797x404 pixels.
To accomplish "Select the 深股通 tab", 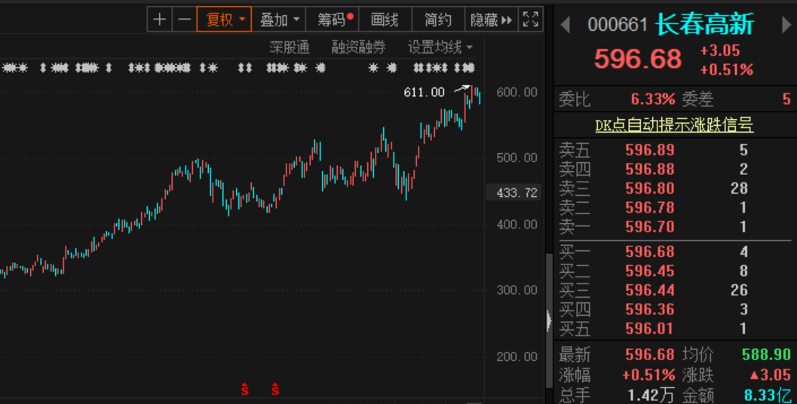I will (290, 47).
